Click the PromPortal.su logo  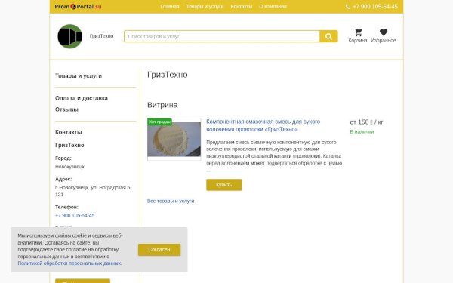tap(78, 6)
